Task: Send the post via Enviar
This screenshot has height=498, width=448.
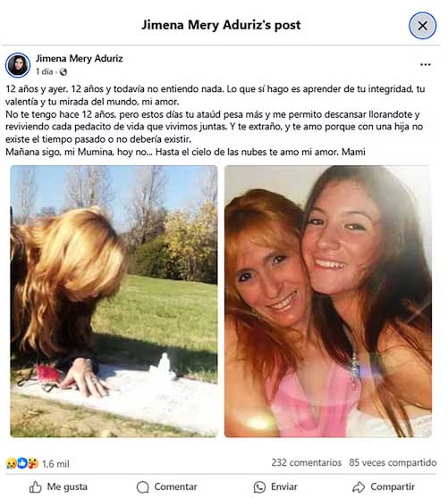Action: coord(275,487)
